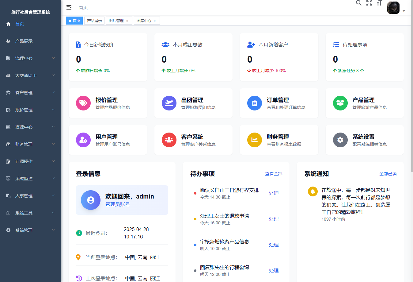Click 处理 next to 王女士的退款申请
The width and height of the screenshot is (413, 282).
coord(273,219)
